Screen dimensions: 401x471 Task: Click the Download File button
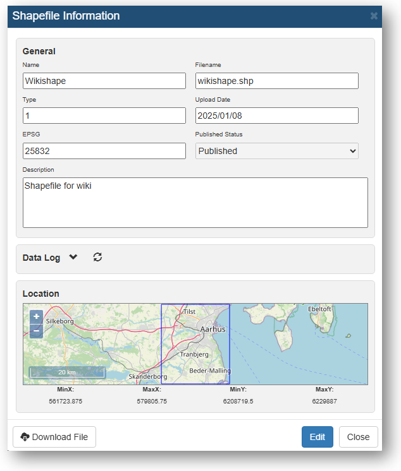[54, 437]
